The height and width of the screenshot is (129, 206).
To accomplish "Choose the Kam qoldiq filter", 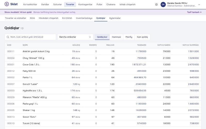I will point(142,37).
